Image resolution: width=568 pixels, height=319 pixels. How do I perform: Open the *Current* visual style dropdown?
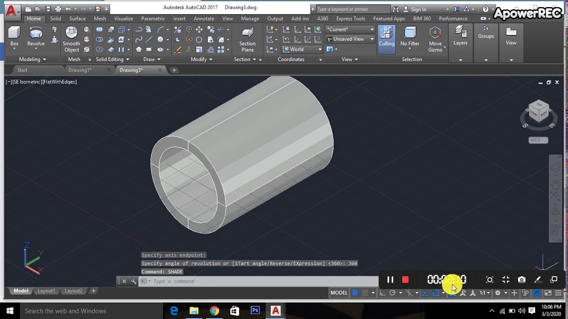[x=351, y=29]
